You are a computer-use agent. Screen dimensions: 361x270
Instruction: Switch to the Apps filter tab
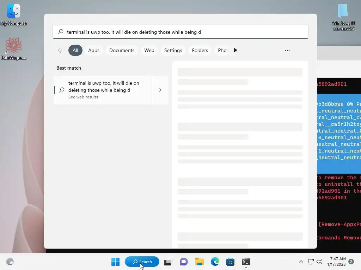(x=94, y=50)
